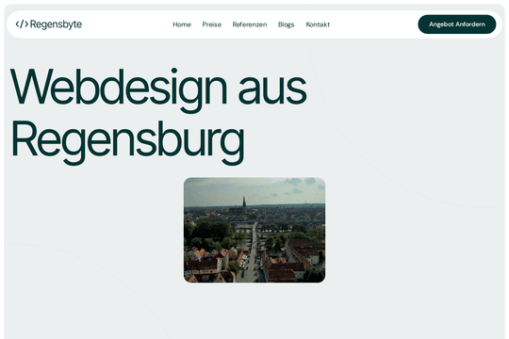
Task: Click the Regensburg aerial city photo
Action: [254, 230]
